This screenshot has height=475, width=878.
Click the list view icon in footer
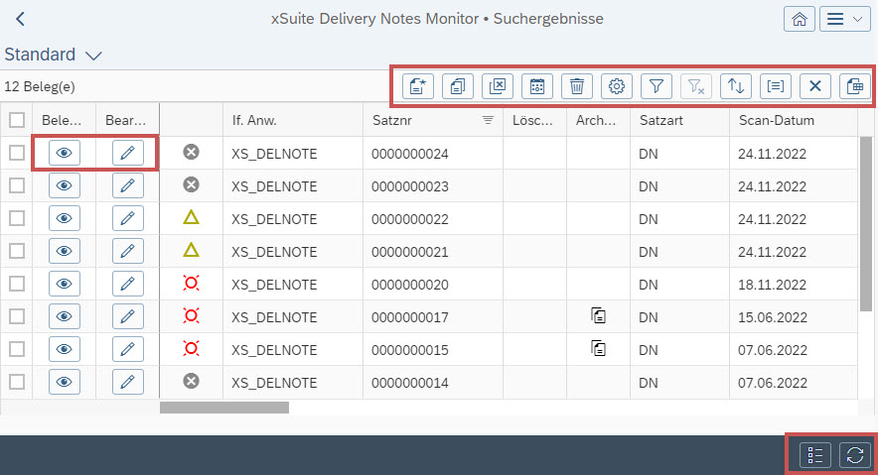pos(815,455)
